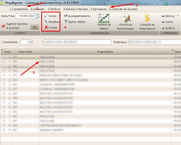Open the Planilha de Débito chart icon
Viewport: 181px width, 145px height.
coord(104,18)
